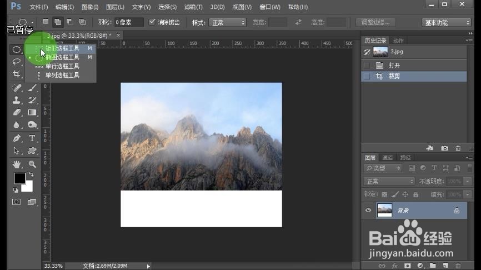
Task: Click background color white swatch
Action: click(28, 187)
